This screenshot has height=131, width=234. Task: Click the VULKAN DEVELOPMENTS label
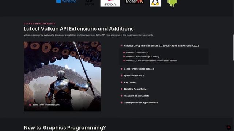pyautogui.click(x=39, y=24)
